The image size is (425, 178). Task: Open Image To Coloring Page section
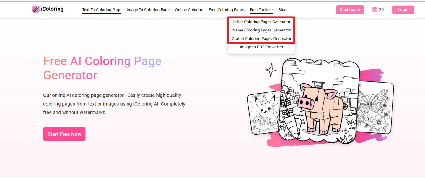click(x=148, y=9)
